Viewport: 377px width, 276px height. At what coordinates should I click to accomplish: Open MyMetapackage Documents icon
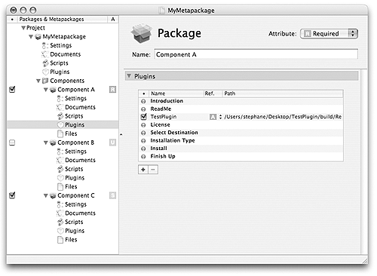click(44, 54)
